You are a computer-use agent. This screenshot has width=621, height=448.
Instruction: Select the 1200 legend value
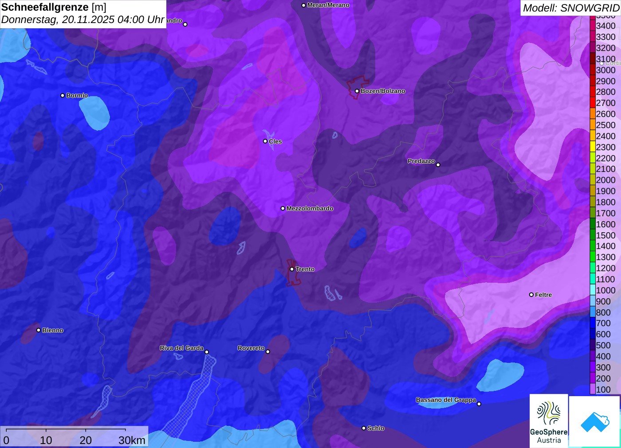tap(606, 268)
